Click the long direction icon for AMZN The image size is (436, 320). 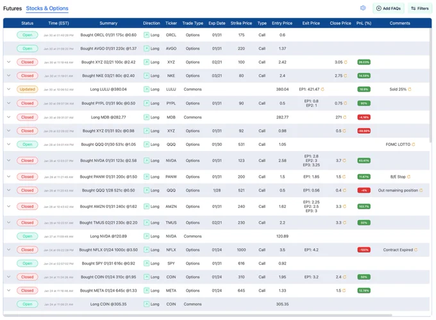click(146, 206)
